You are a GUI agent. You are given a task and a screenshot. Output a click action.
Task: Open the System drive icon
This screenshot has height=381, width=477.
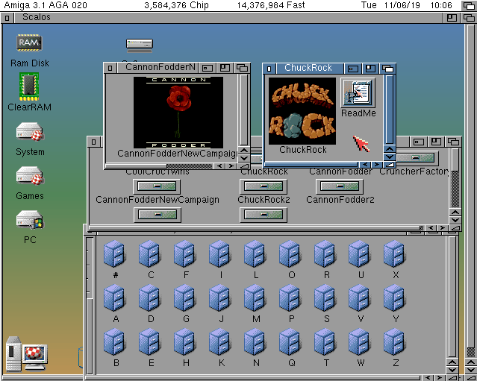pos(30,131)
